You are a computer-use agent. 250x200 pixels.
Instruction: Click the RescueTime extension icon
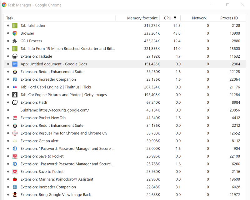[x=15, y=133]
